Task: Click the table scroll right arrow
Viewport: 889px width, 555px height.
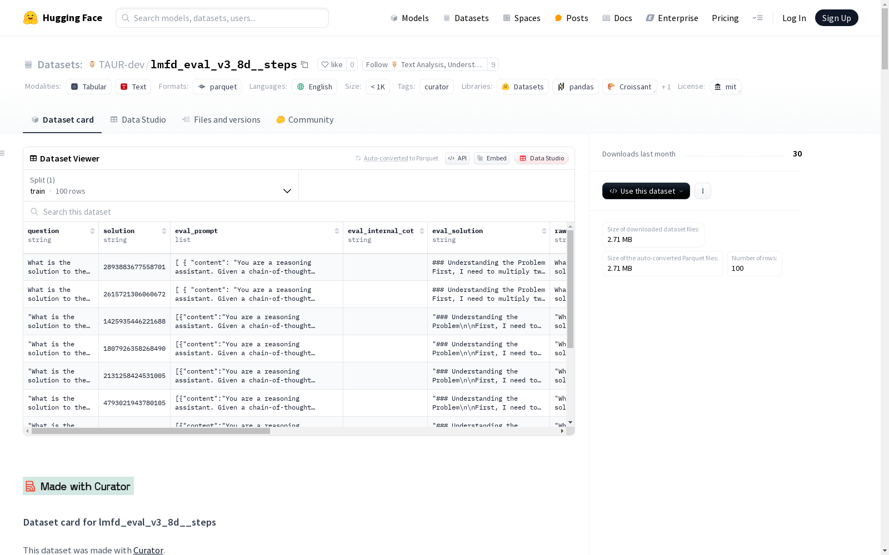Action: click(x=562, y=431)
